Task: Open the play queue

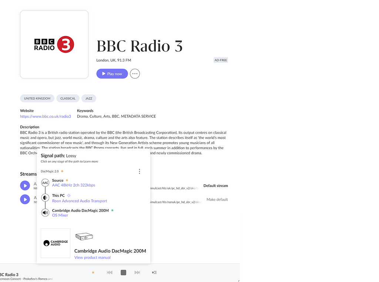Action: point(154,272)
